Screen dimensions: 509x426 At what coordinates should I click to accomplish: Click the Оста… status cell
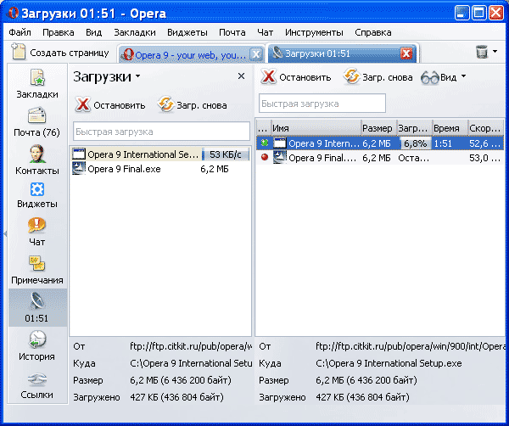point(414,158)
